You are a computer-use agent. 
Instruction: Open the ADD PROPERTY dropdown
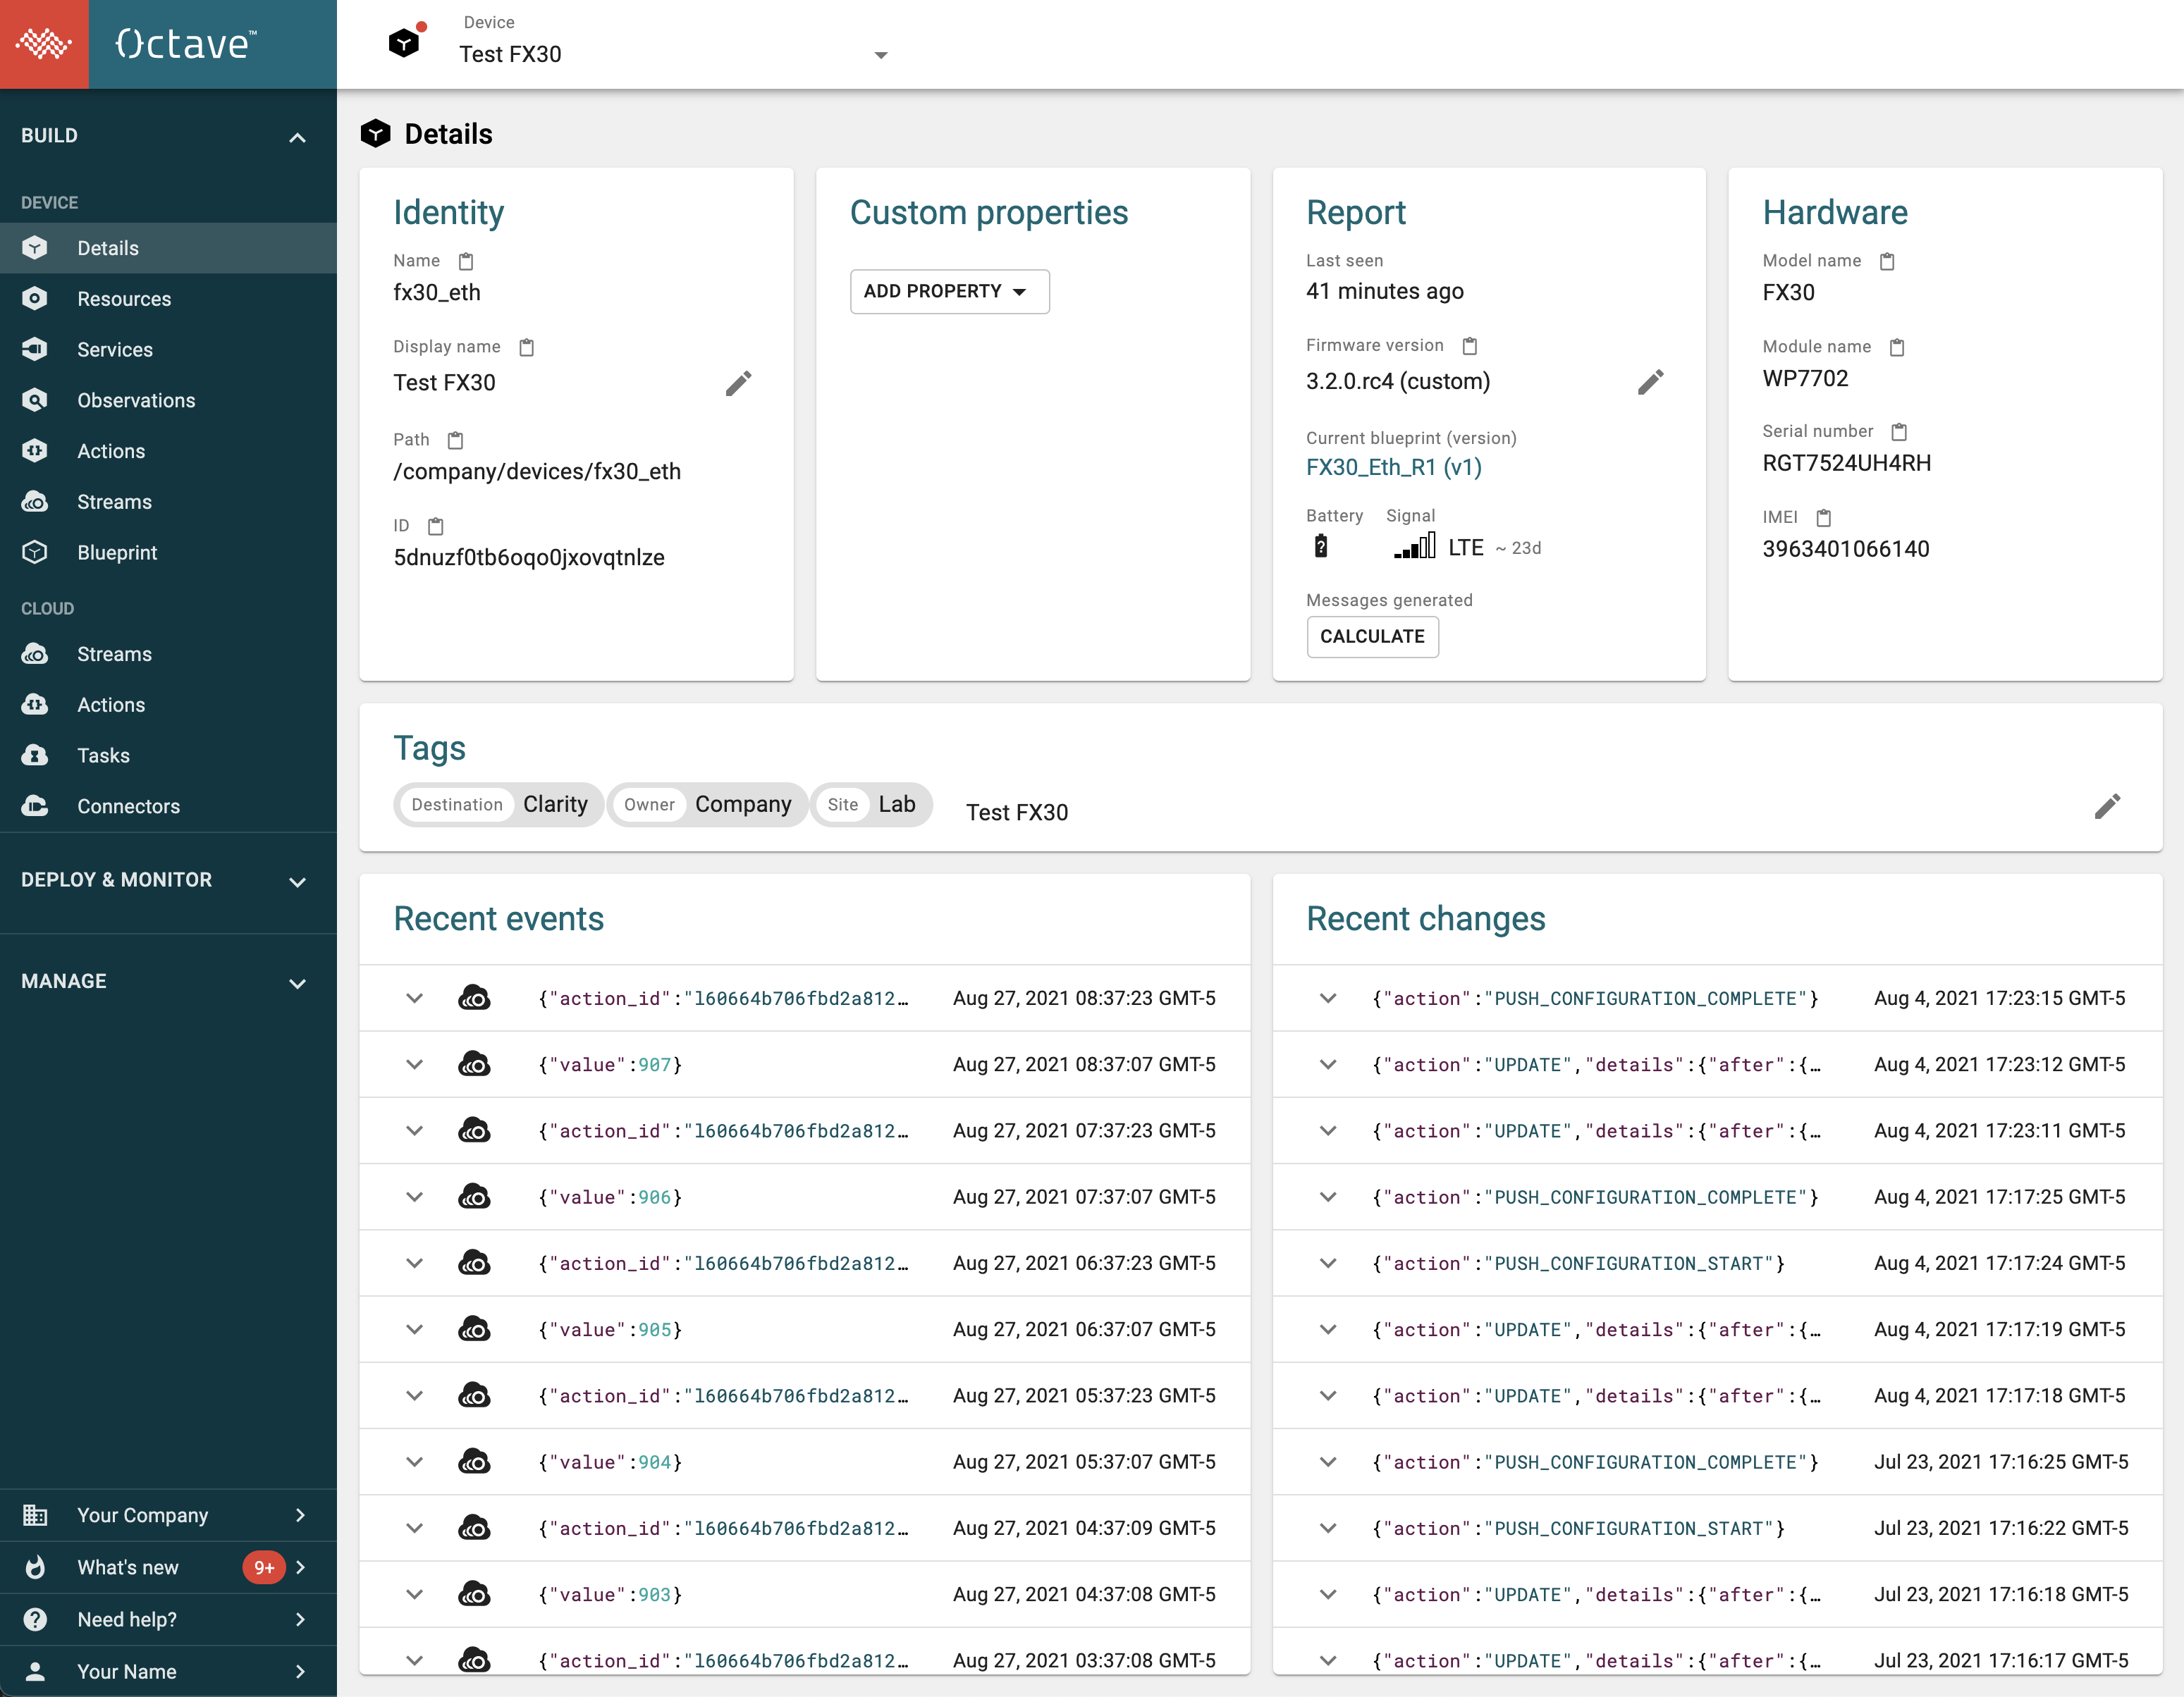[949, 291]
